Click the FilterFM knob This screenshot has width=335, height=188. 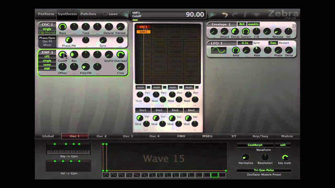pyautogui.click(x=86, y=67)
